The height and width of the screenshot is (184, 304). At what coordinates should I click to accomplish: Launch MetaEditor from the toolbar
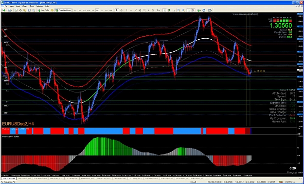point(52,10)
